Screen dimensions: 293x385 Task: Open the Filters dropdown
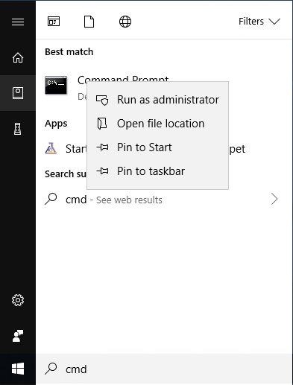[x=259, y=22]
